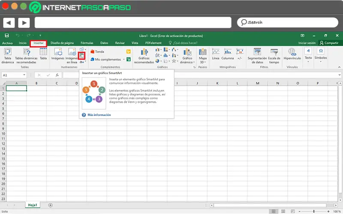Screen dimensions: 343x214
Task: Open the Vista tab
Action: 135,43
